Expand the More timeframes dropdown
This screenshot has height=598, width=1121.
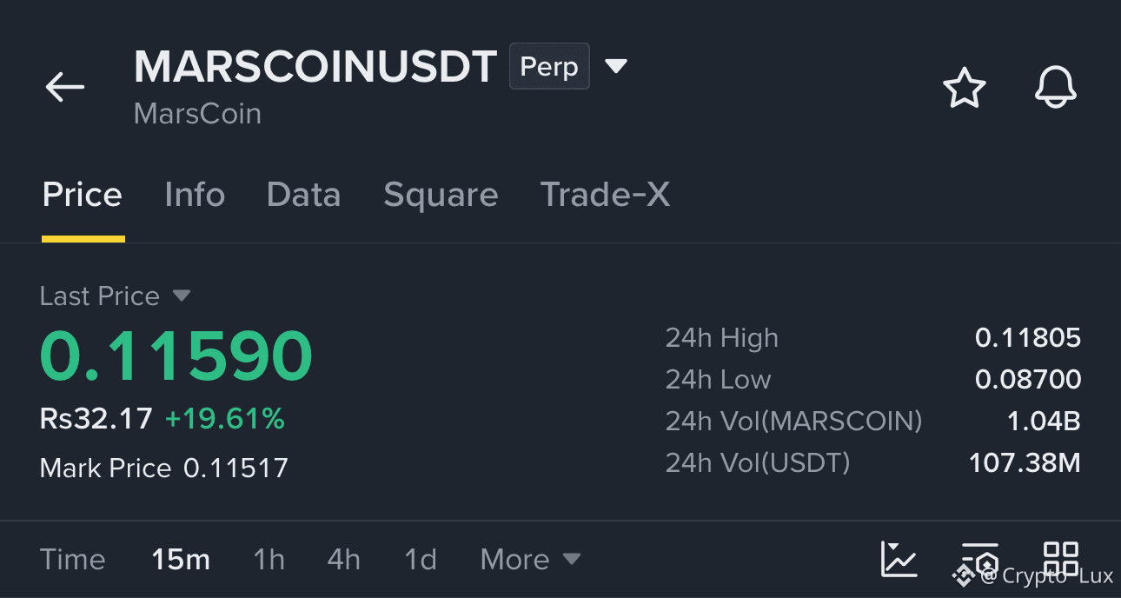pos(530,560)
